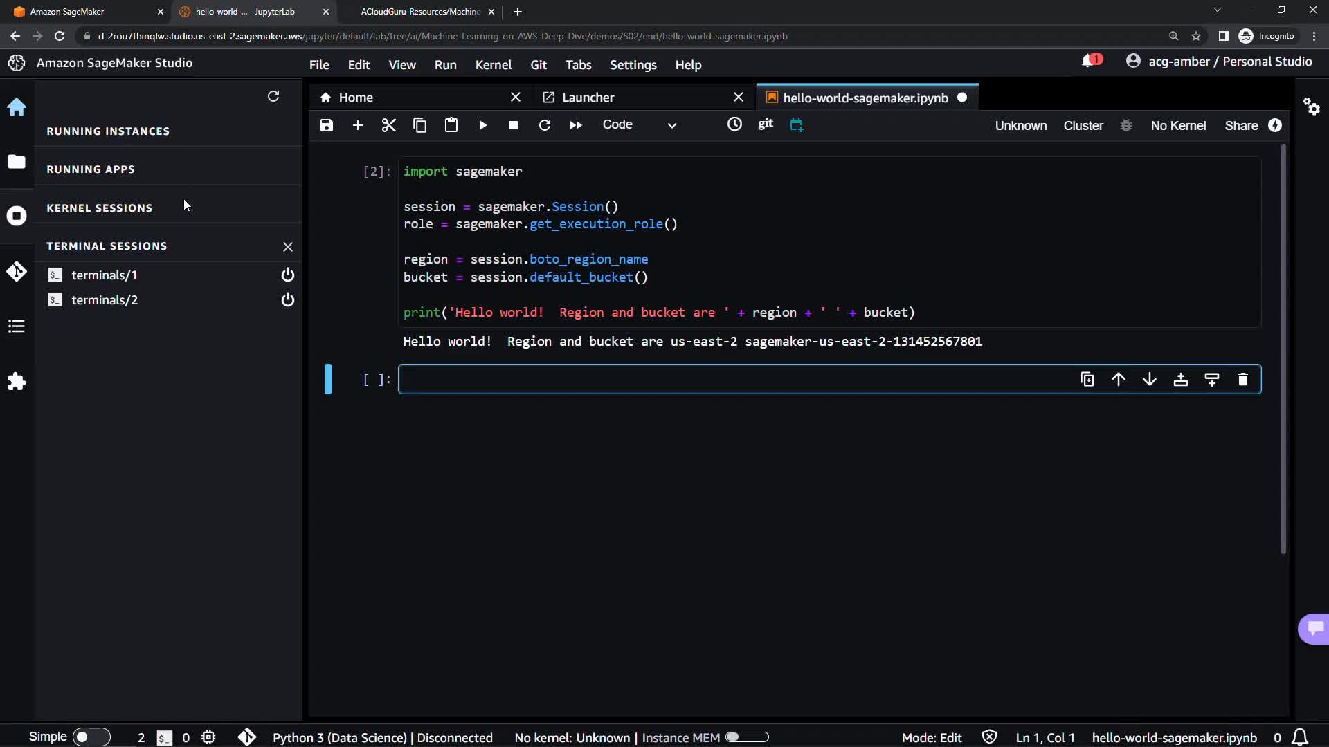Switch to the Launcher tab
The width and height of the screenshot is (1329, 747).
[x=588, y=98]
